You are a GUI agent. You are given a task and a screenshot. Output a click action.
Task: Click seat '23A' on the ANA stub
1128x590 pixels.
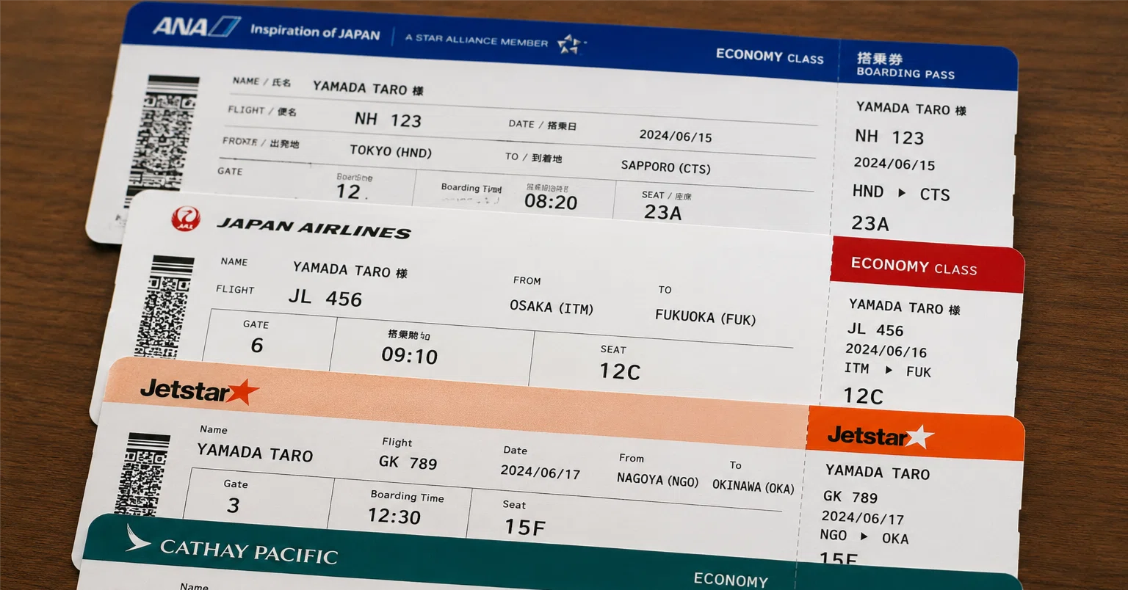coord(870,223)
